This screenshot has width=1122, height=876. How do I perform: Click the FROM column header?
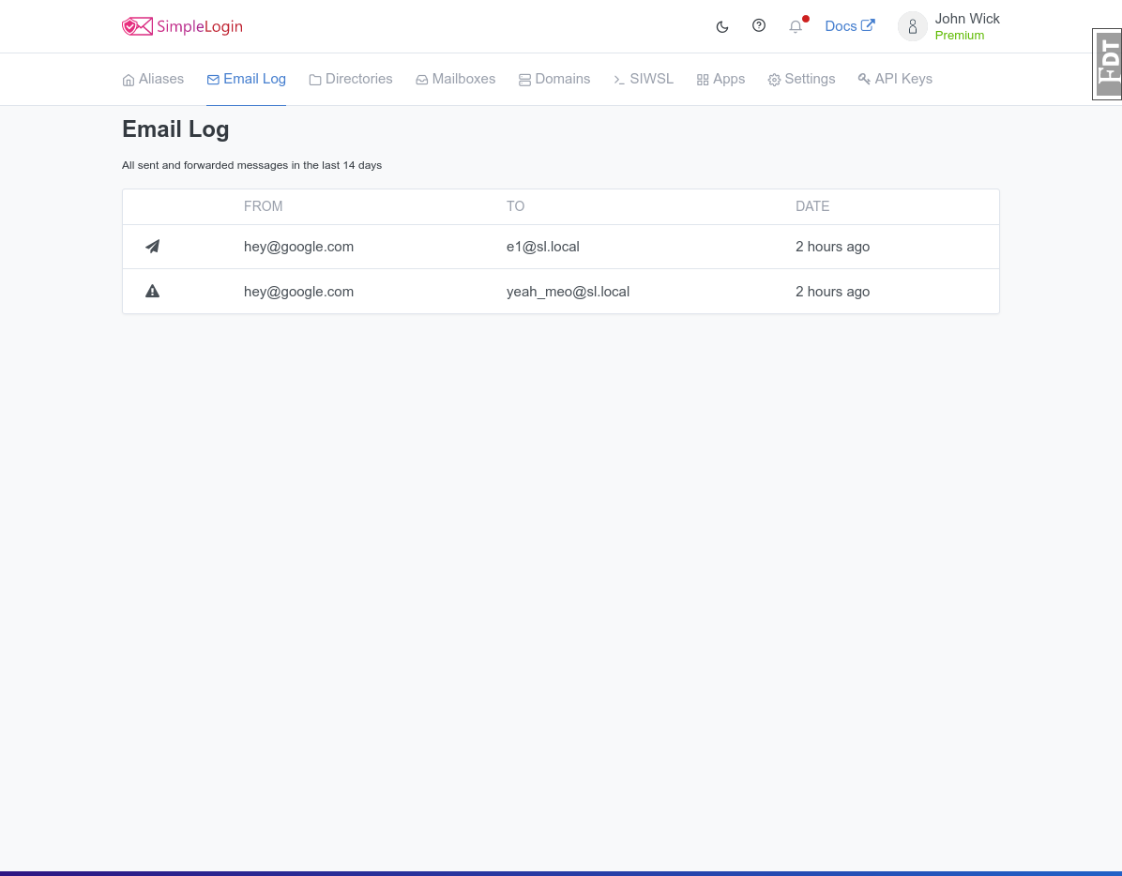click(264, 206)
